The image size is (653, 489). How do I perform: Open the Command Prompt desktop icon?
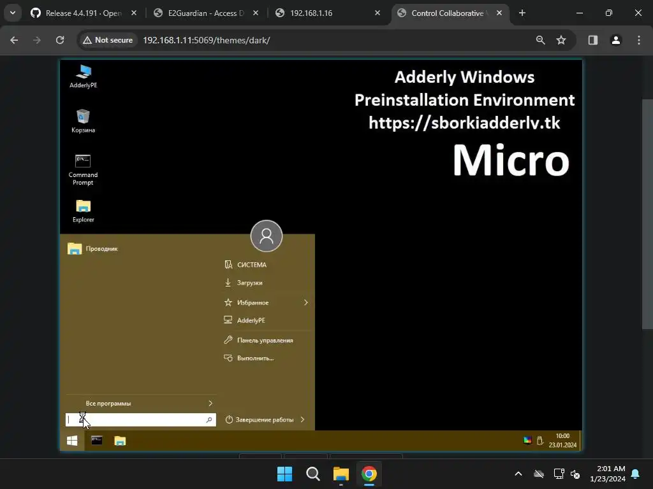pos(83,169)
